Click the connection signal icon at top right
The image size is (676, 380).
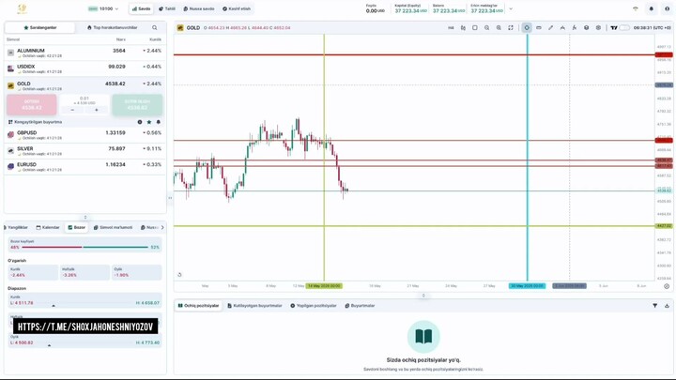pos(635,8)
